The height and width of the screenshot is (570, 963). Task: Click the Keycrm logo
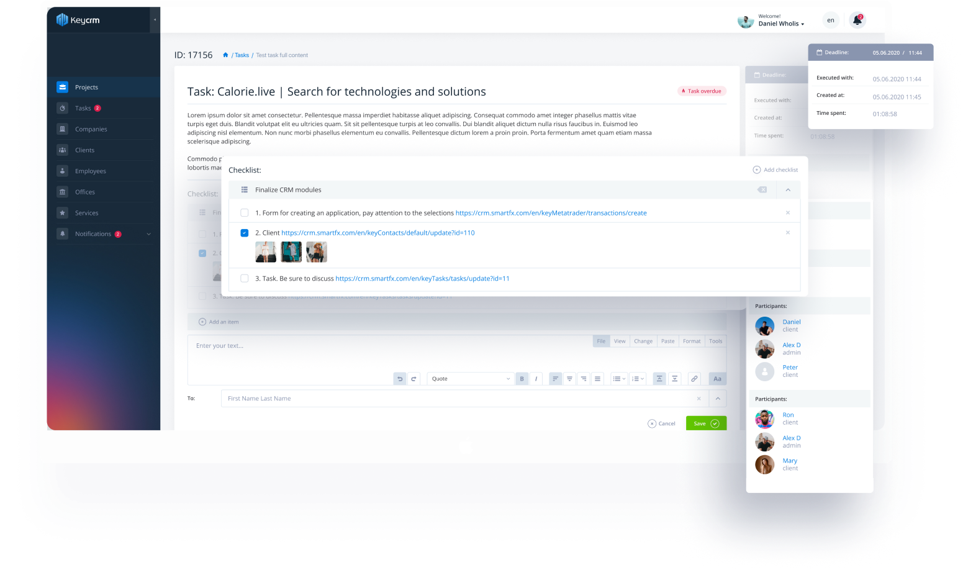point(78,20)
